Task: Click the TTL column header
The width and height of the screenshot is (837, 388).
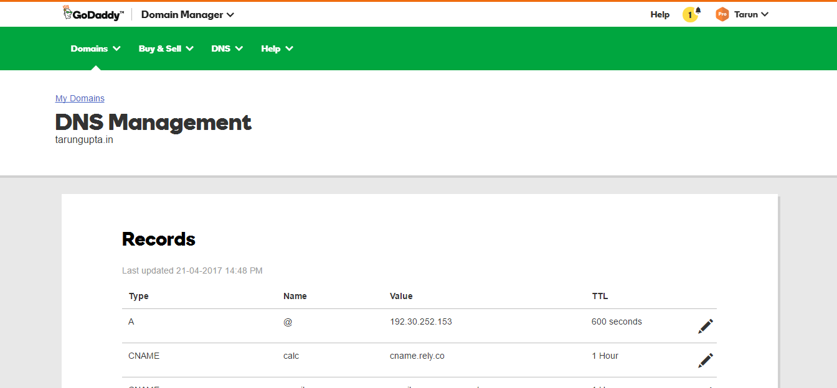Action: (x=600, y=296)
